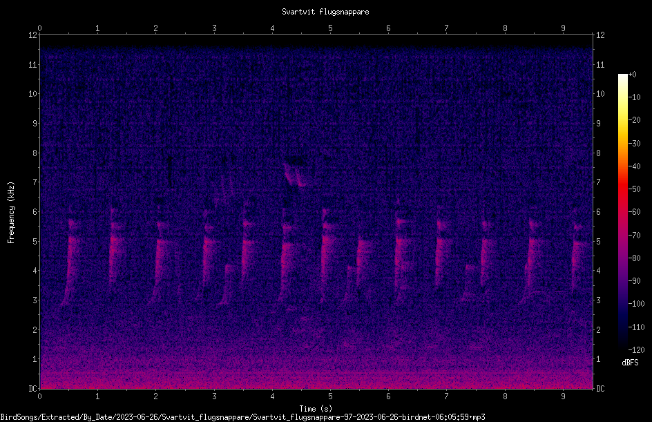Viewport: 652px width, 422px height.
Task: Click the "Time (s)" axis label
Action: pos(316,409)
